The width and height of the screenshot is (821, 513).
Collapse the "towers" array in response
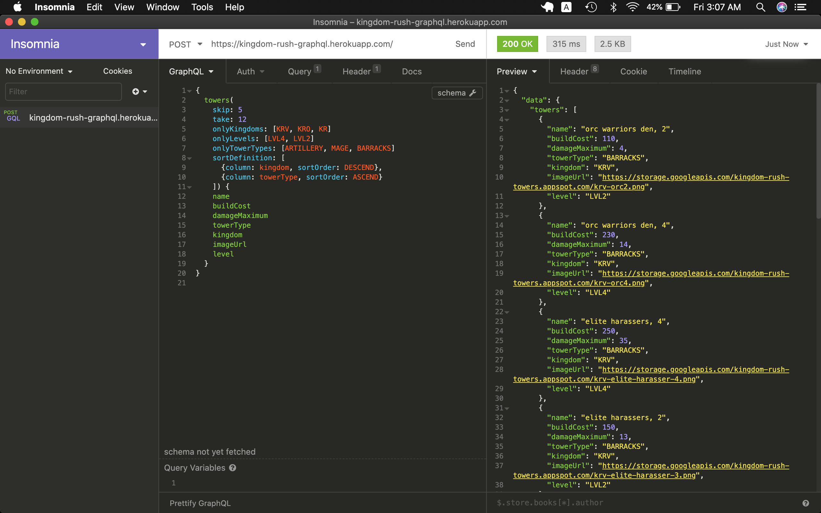507,110
